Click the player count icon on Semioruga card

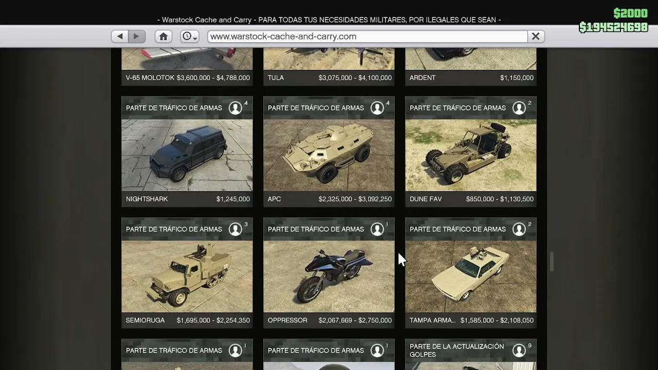coord(235,229)
